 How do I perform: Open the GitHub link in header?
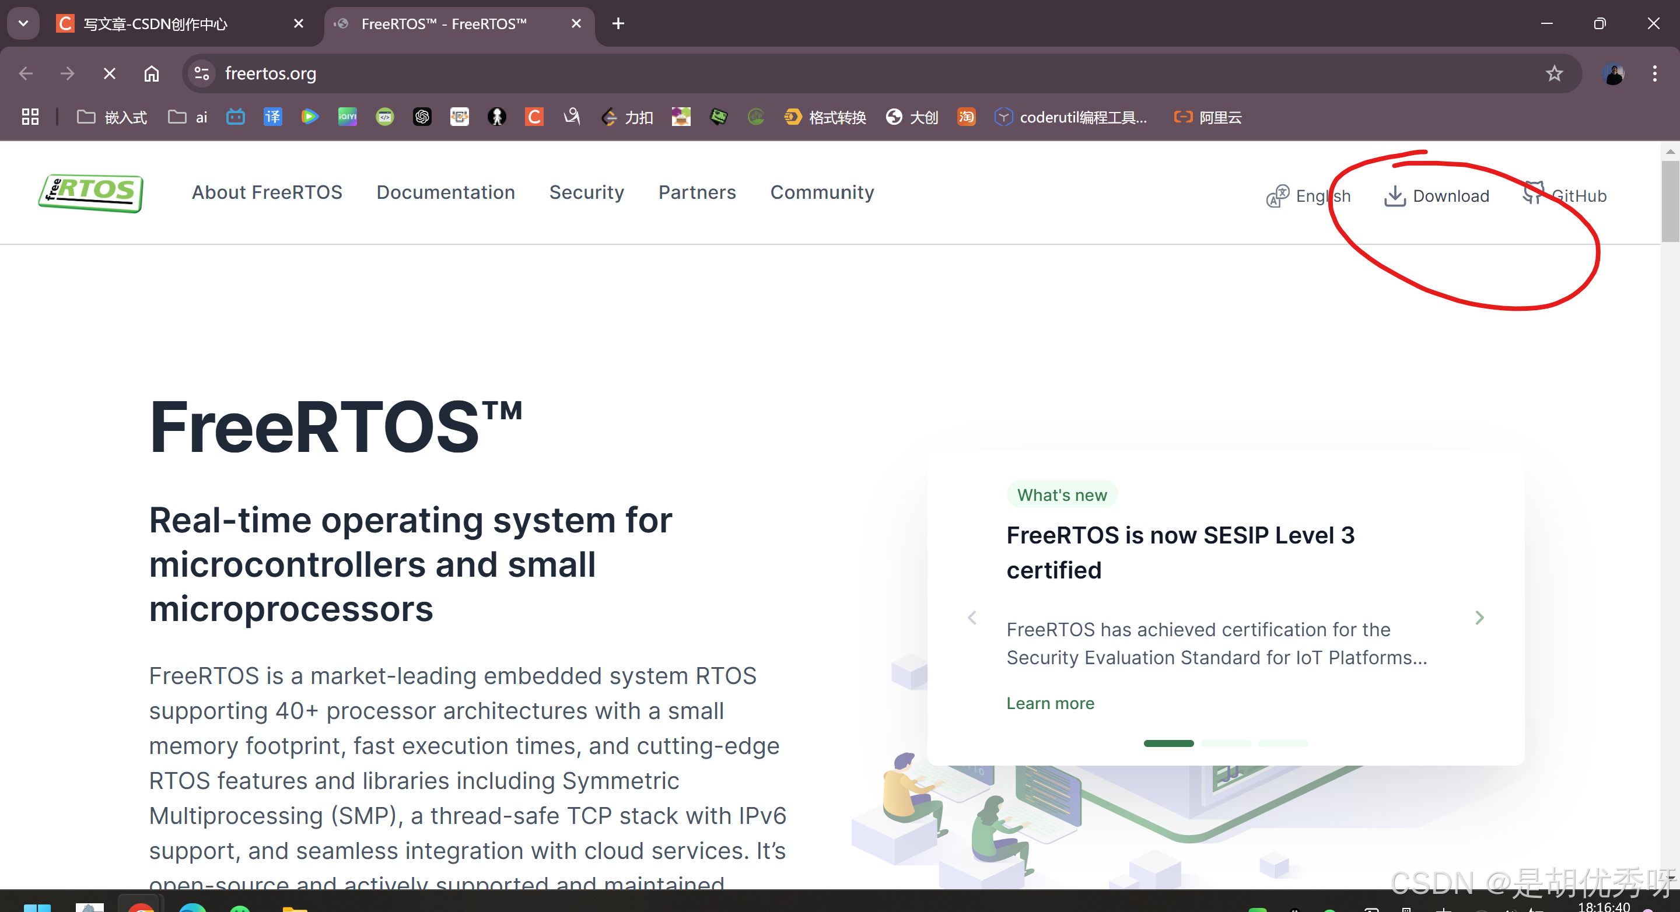coord(1566,195)
